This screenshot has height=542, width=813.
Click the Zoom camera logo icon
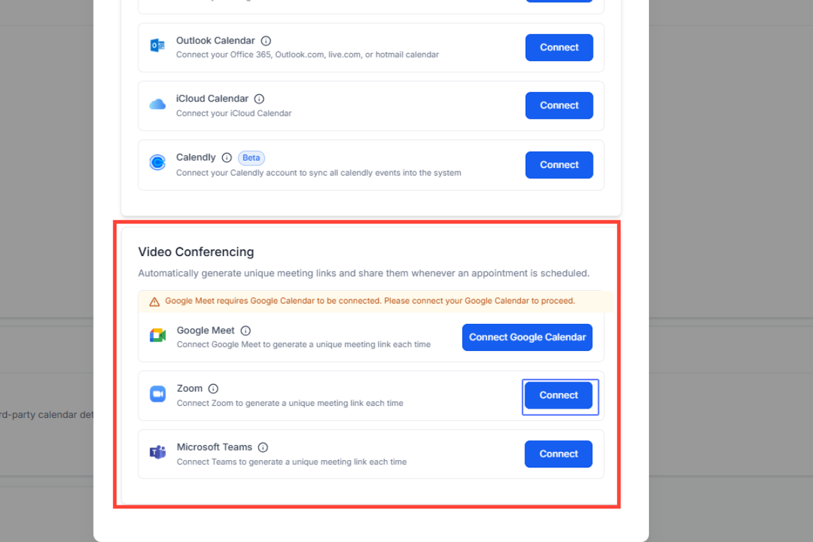pyautogui.click(x=158, y=394)
